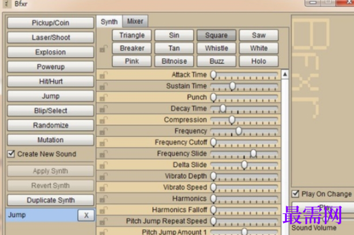354x235 pixels.
Task: Click the Harmonics Falloff slider
Action: coord(244,210)
